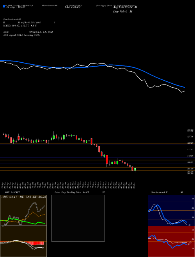This screenshot has width=195, height=257.
Task: Select the blue Stochastics chart panel
Action: tap(171, 210)
